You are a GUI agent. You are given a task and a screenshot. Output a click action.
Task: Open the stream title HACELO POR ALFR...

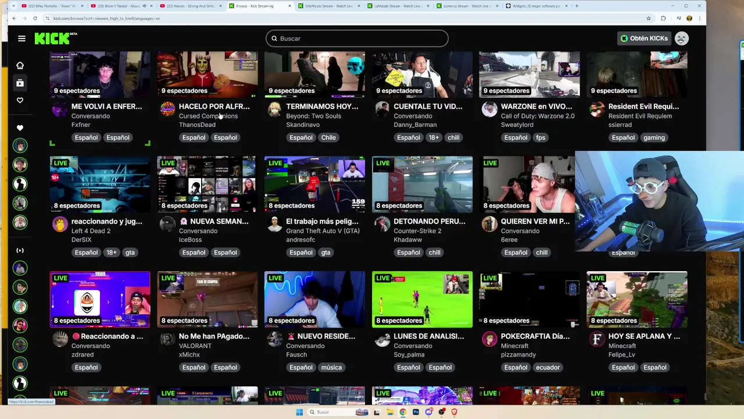click(x=214, y=106)
